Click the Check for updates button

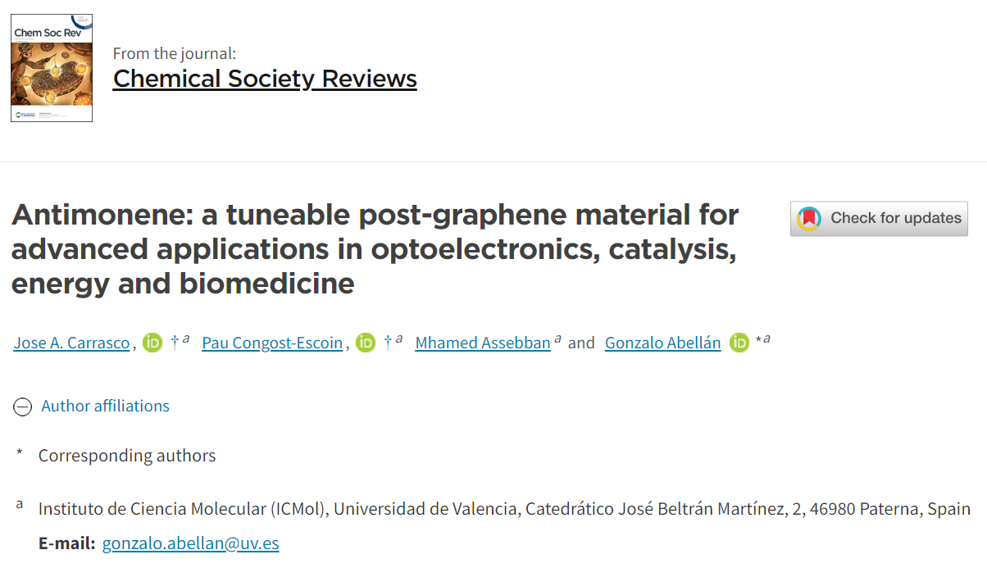(x=879, y=219)
